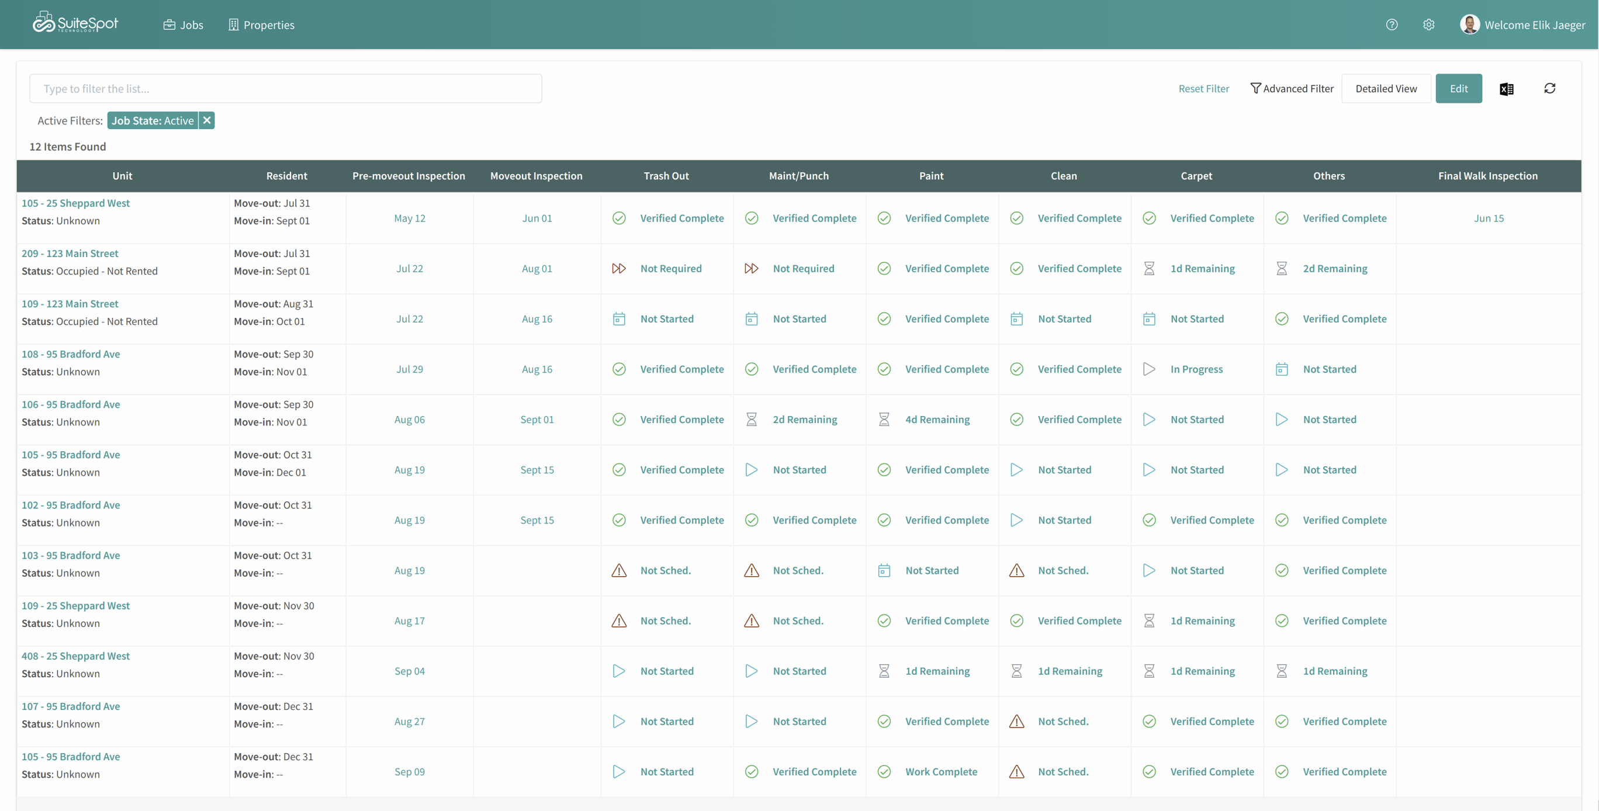Open unit 408 - 25 Sheppard West
Image resolution: width=1599 pixels, height=811 pixels.
[76, 656]
